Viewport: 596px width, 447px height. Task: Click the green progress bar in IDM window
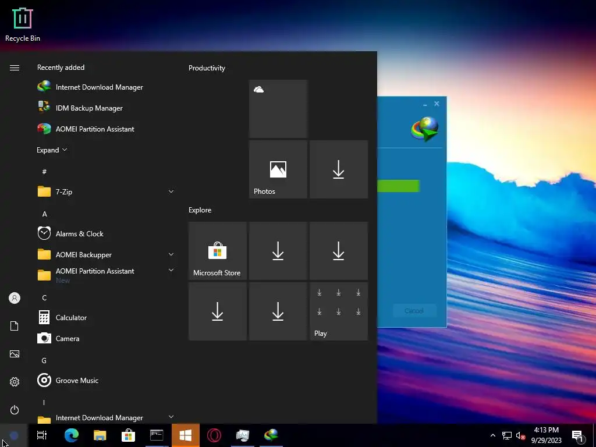[398, 186]
